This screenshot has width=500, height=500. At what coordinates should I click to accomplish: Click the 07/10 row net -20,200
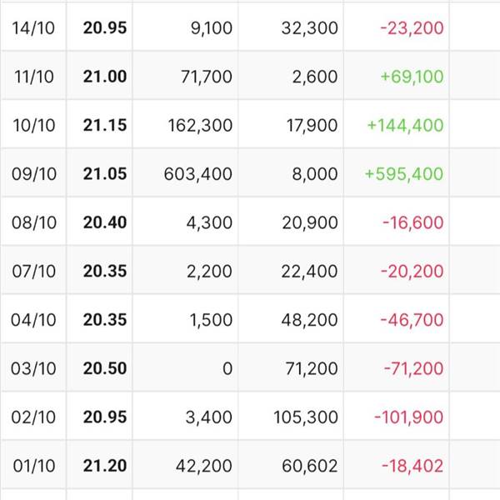412,272
